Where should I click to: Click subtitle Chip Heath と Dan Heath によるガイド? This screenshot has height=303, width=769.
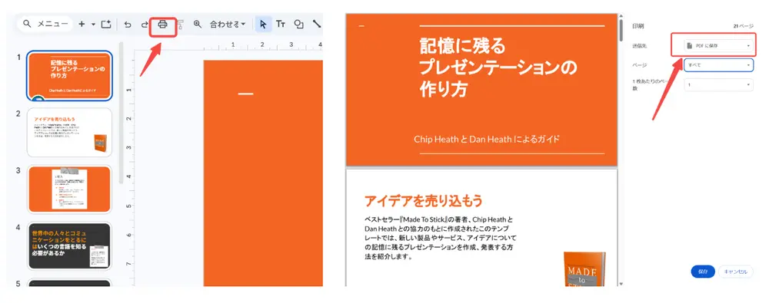point(487,139)
